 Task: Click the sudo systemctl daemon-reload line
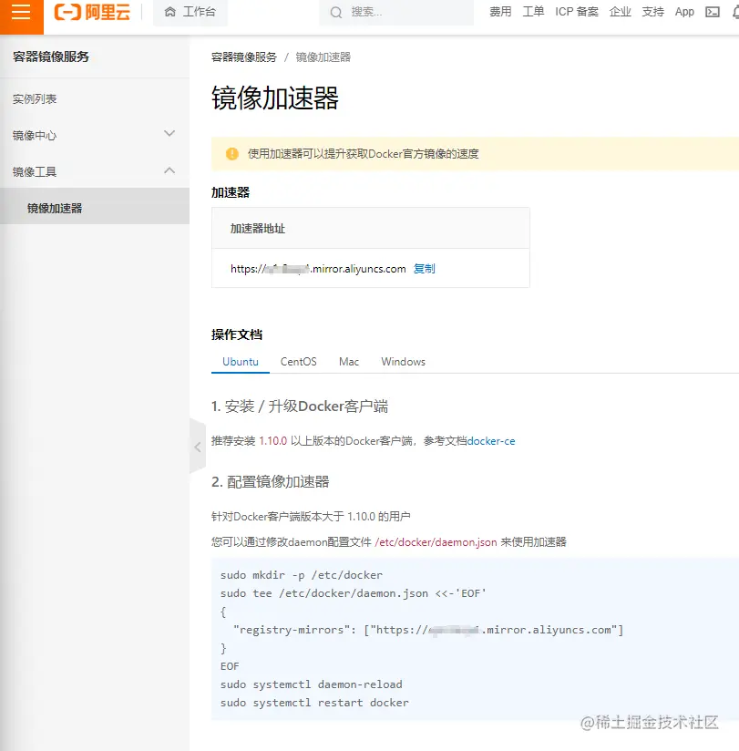click(x=312, y=684)
